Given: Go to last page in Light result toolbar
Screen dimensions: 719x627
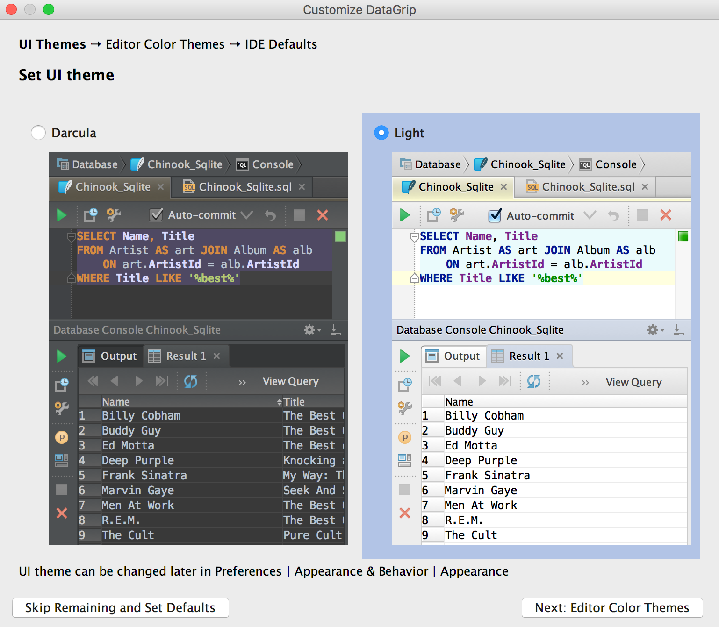Looking at the screenshot, I should tap(505, 381).
